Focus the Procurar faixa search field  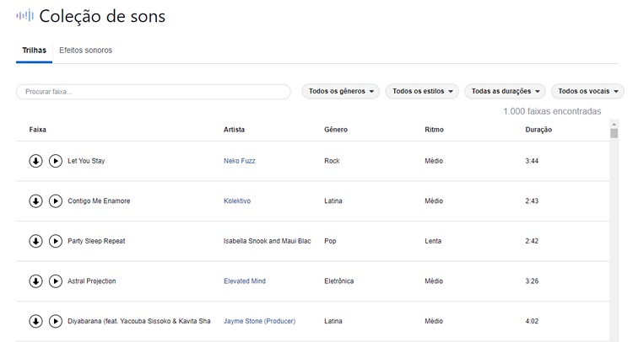coord(154,92)
